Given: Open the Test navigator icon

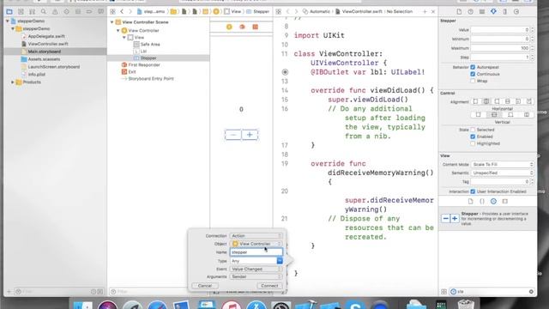Looking at the screenshot, I should [66, 11].
